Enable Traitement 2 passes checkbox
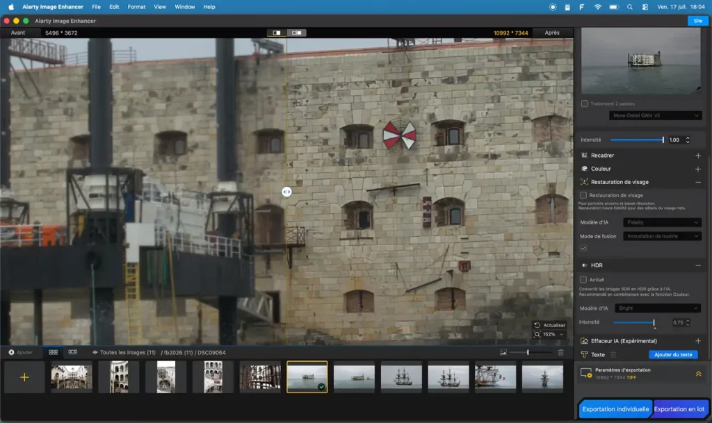The image size is (712, 423). pos(584,103)
